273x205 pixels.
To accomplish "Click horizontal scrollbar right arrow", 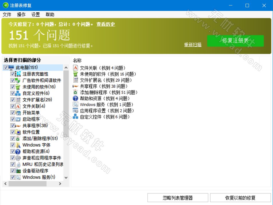I will pyautogui.click(x=60, y=184).
